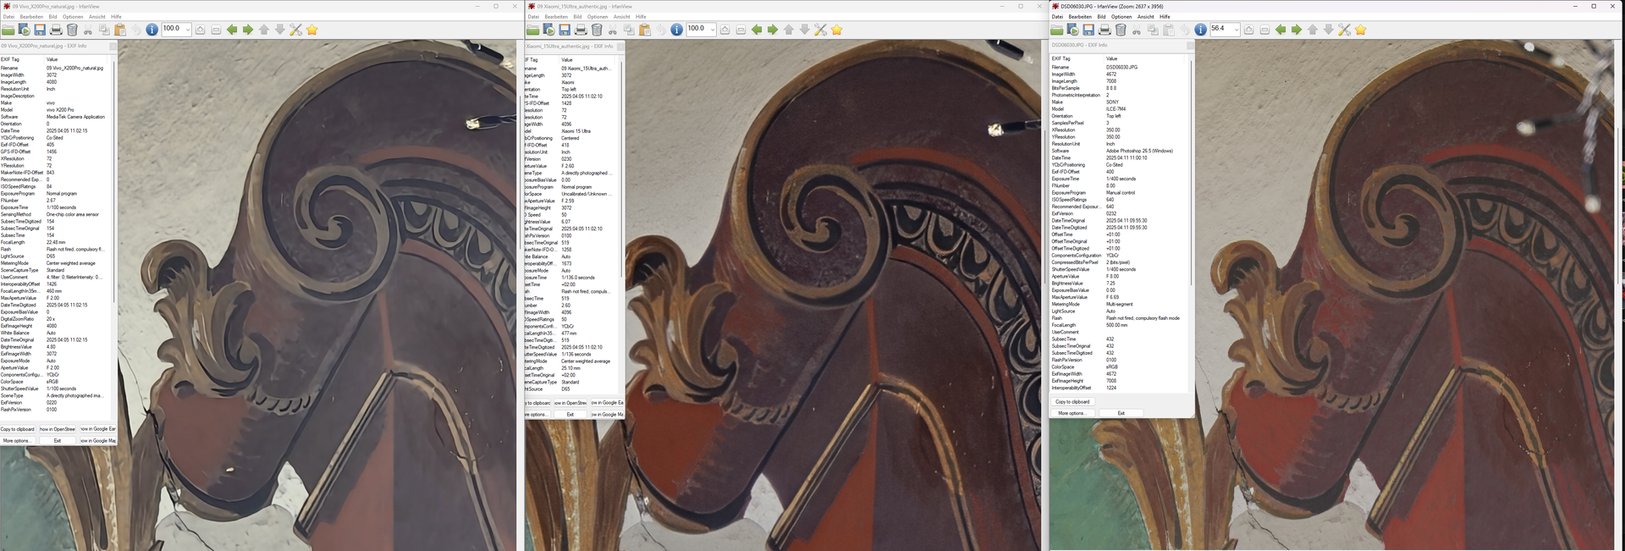This screenshot has width=1625, height=551.
Task: Expand the 100.0 zoom dropdown in Xiaomi window
Action: pyautogui.click(x=713, y=30)
